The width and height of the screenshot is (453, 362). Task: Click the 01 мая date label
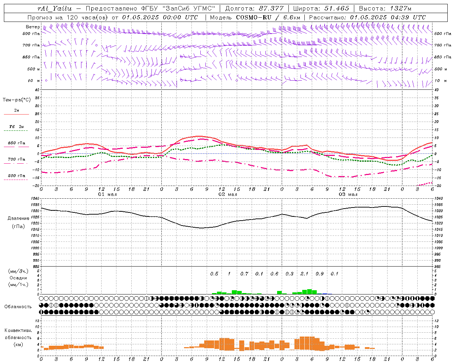108,194
